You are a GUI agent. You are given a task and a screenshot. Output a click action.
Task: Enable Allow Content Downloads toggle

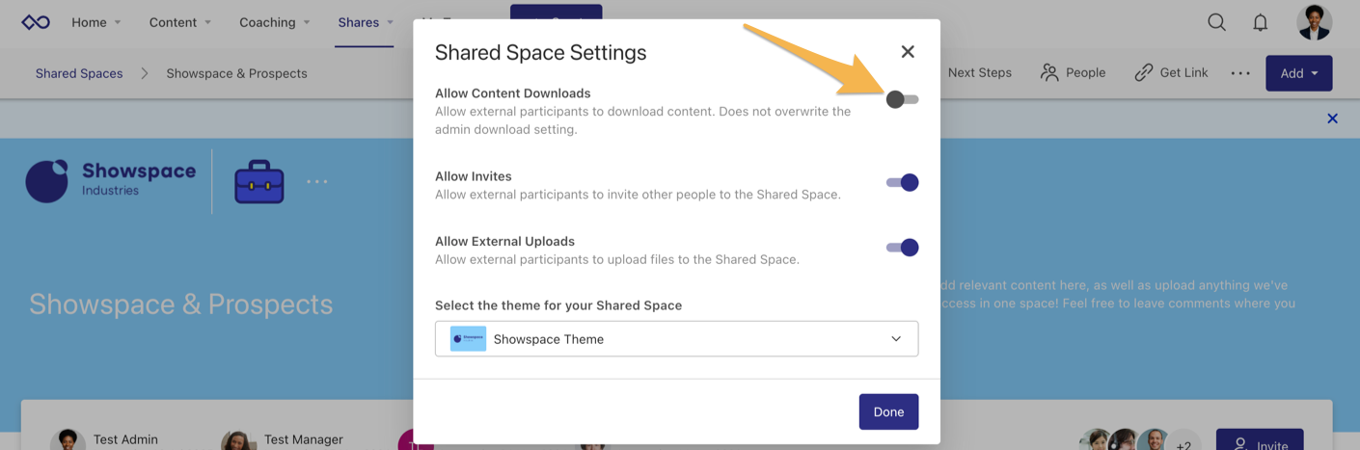click(902, 99)
